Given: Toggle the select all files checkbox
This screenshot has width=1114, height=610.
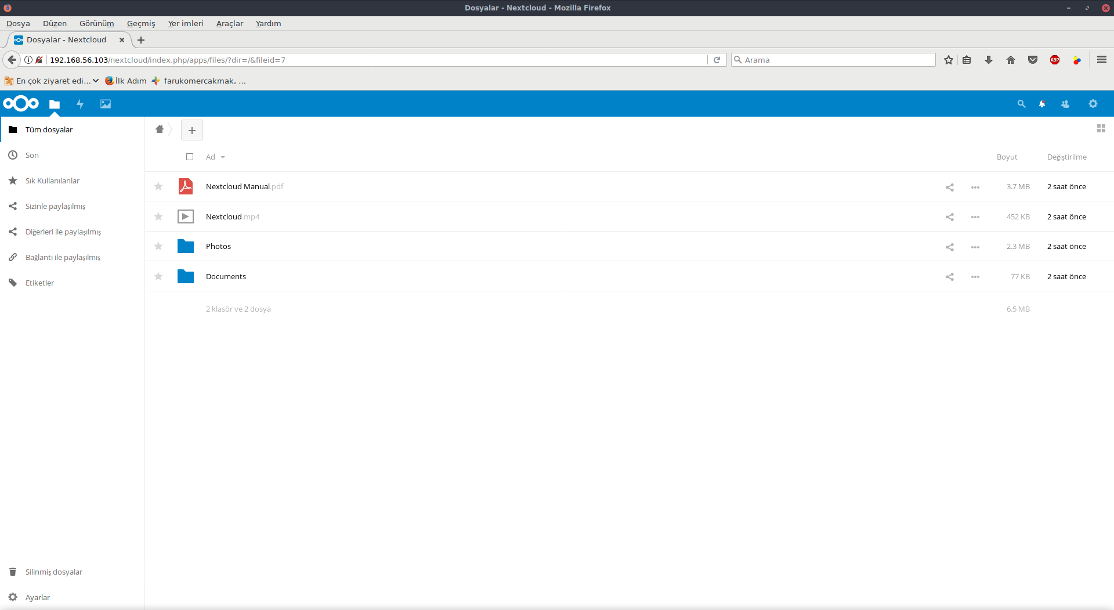Looking at the screenshot, I should pyautogui.click(x=190, y=157).
